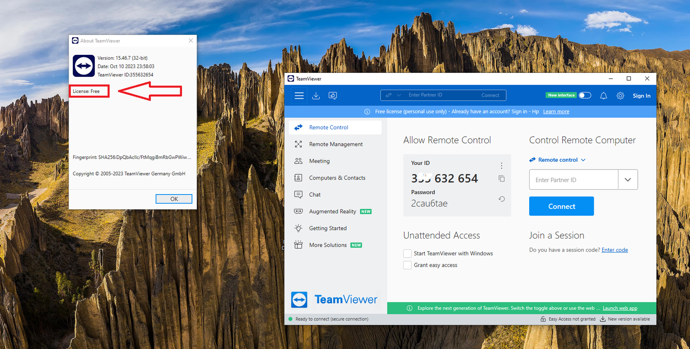Image resolution: width=690 pixels, height=349 pixels.
Task: Open the hamburger menu in TeamViewer
Action: coord(299,96)
